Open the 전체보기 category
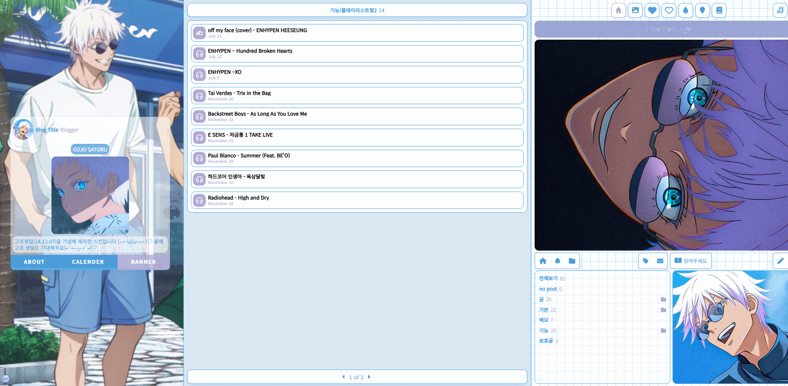The image size is (788, 386). pos(548,278)
